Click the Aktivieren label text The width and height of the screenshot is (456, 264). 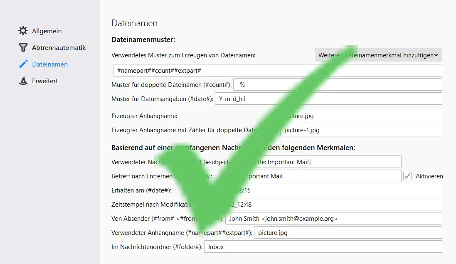click(x=429, y=176)
